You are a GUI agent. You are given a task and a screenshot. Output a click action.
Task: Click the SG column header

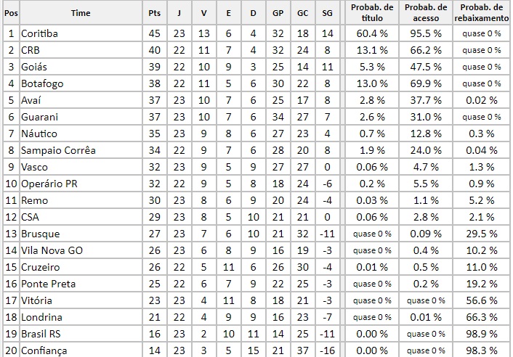(327, 13)
